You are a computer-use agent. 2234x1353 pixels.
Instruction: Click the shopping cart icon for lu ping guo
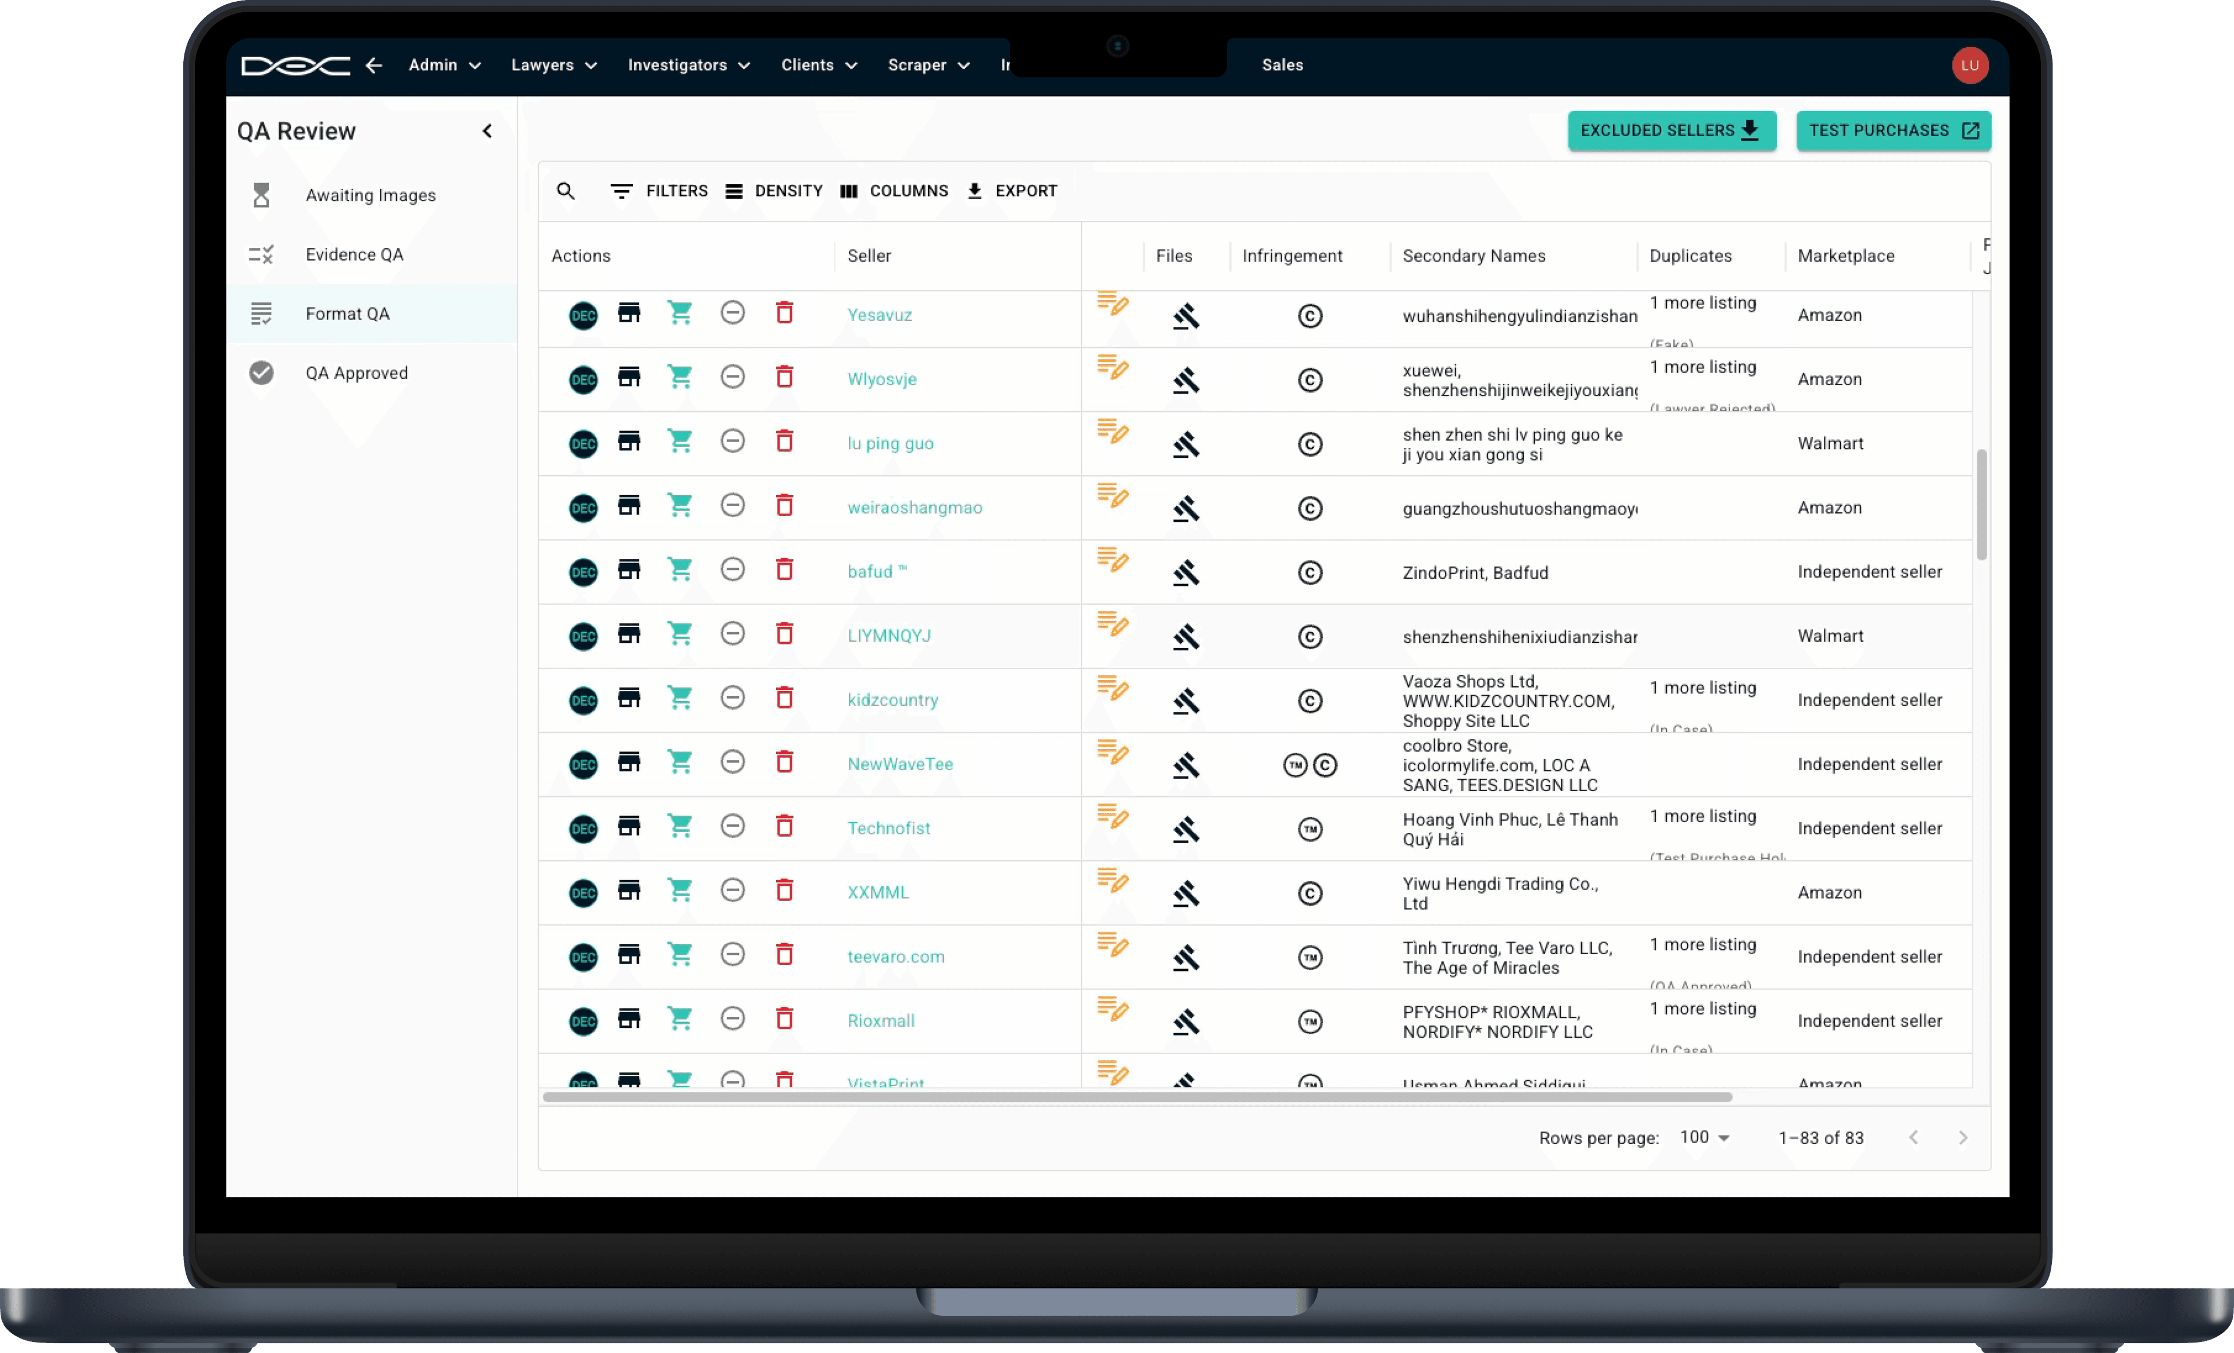(x=680, y=441)
